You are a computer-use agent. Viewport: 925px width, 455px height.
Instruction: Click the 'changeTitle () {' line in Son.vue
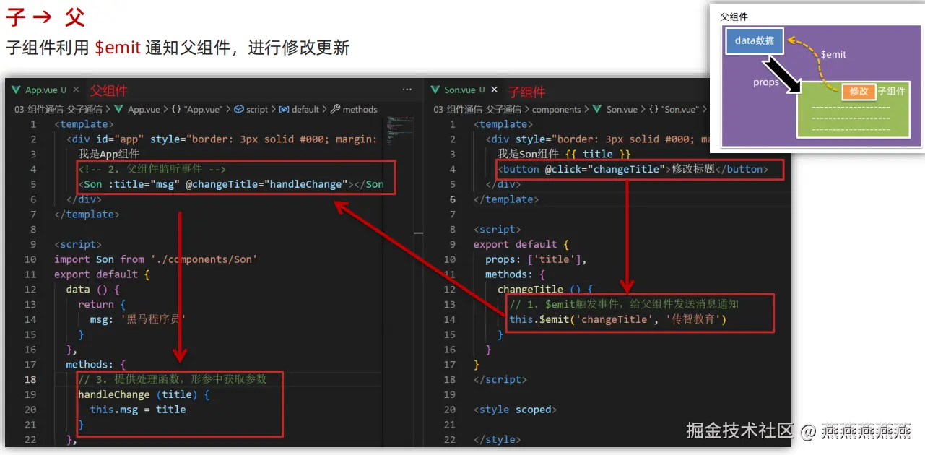coord(544,289)
